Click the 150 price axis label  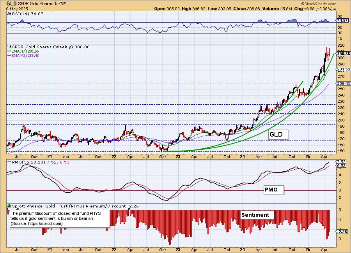(x=341, y=151)
